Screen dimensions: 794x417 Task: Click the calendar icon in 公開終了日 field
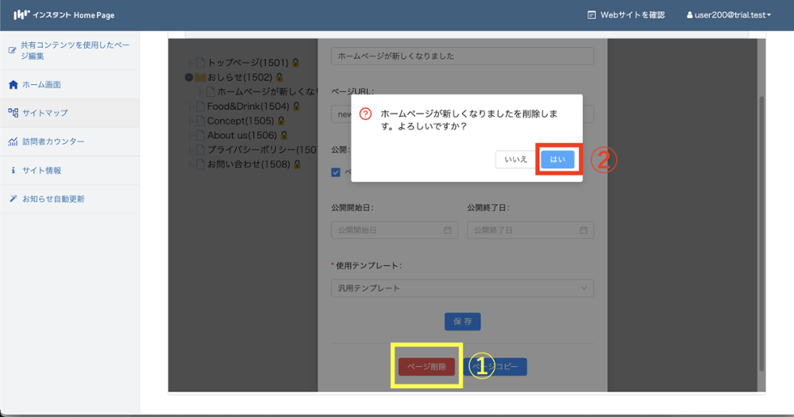click(x=584, y=230)
